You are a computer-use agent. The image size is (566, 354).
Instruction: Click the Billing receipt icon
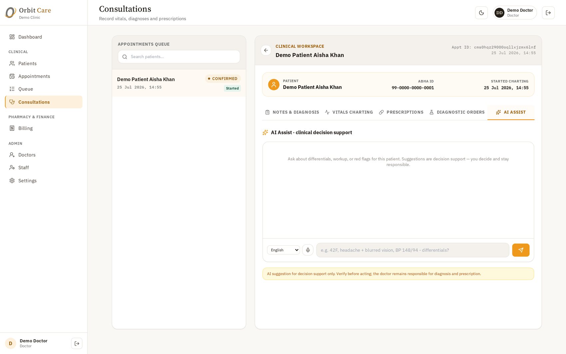pos(12,128)
